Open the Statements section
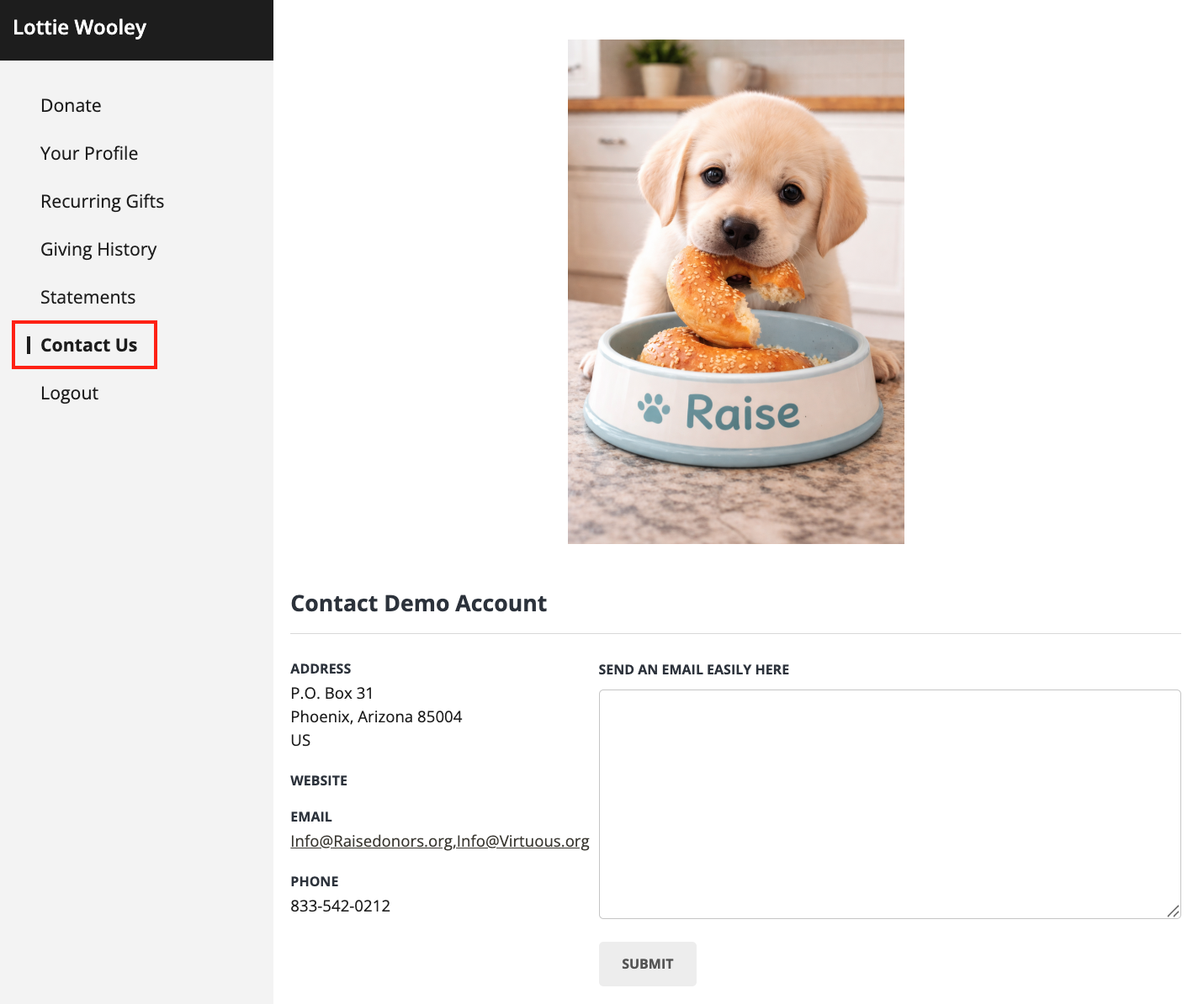Image resolution: width=1193 pixels, height=1004 pixels. pyautogui.click(x=87, y=297)
